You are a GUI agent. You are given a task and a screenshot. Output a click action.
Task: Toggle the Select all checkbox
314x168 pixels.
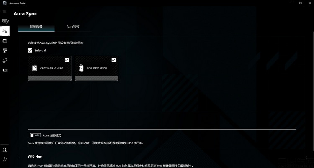(x=30, y=51)
